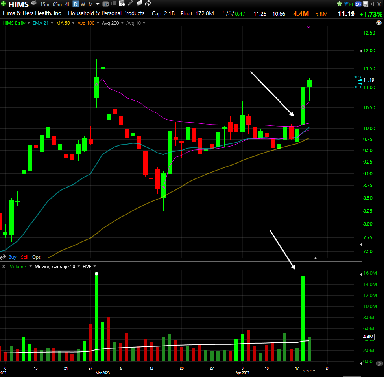Switch to the 4h timeframe
Viewport: 384px width, 377px height.
pyautogui.click(x=68, y=4)
